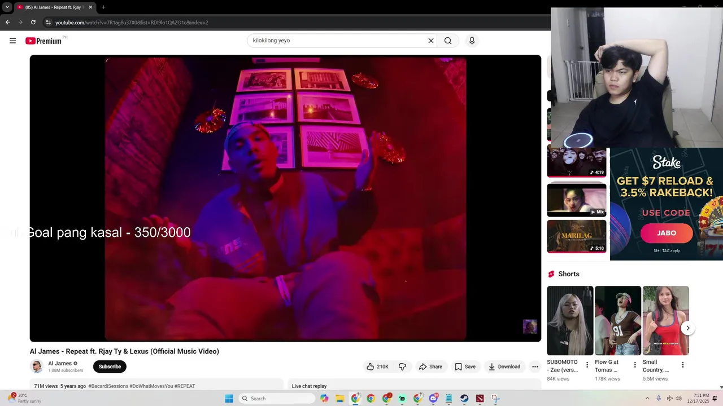Click the video player to pause
This screenshot has width=723, height=406.
click(x=285, y=198)
